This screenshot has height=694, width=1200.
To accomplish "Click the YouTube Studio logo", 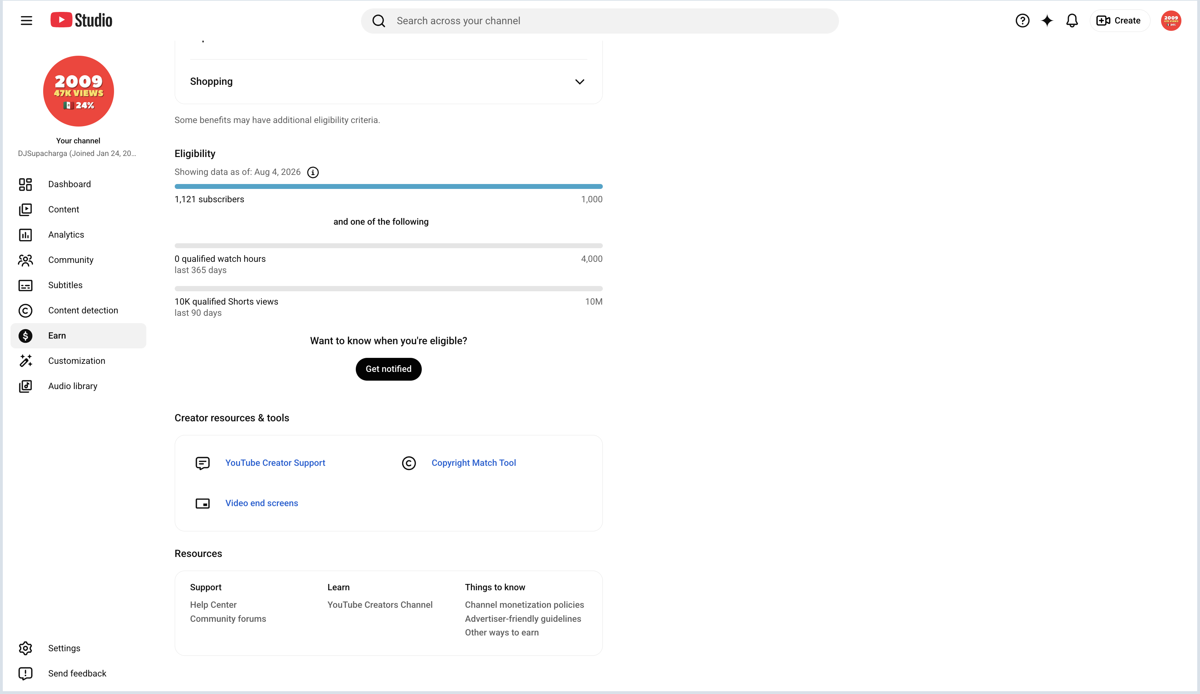I will point(81,20).
